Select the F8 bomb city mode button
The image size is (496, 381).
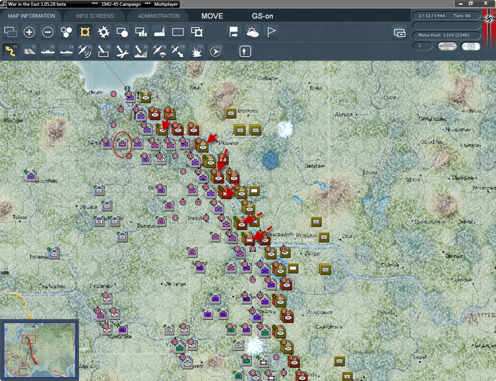point(141,51)
